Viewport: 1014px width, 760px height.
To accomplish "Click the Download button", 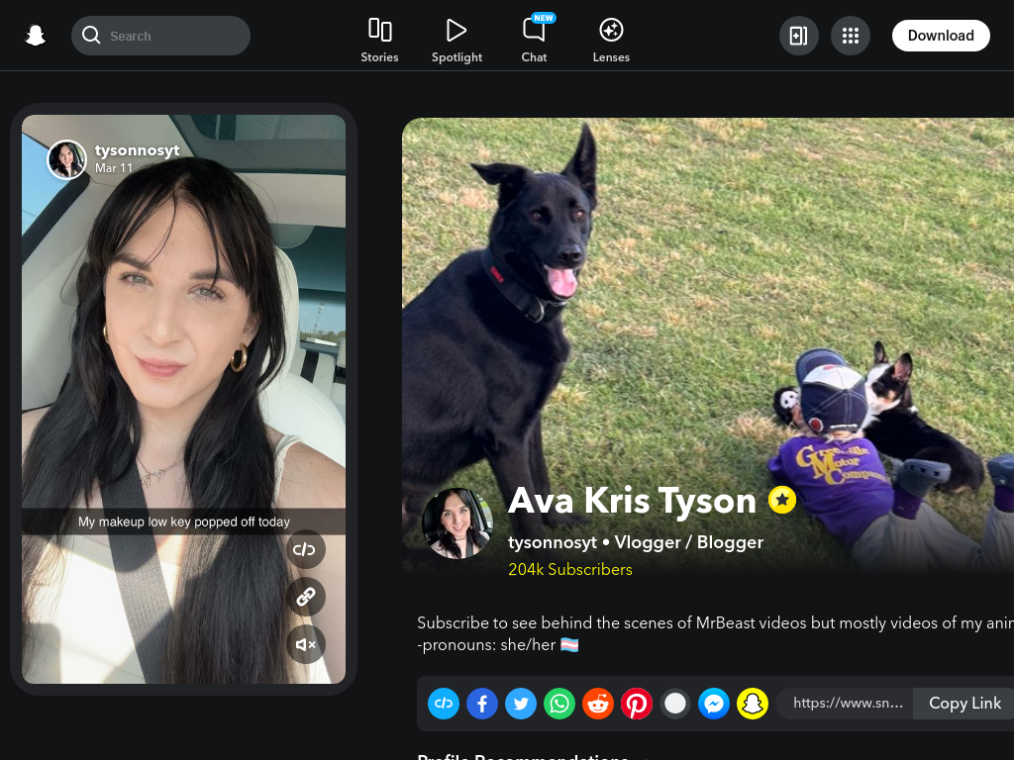I will pos(941,36).
